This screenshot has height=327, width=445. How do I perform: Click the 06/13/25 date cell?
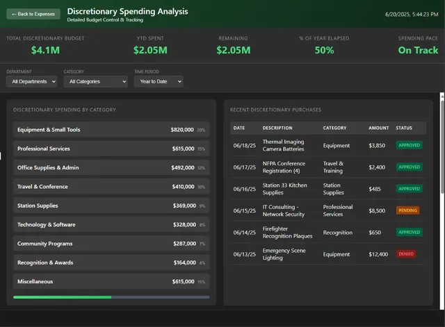click(244, 255)
